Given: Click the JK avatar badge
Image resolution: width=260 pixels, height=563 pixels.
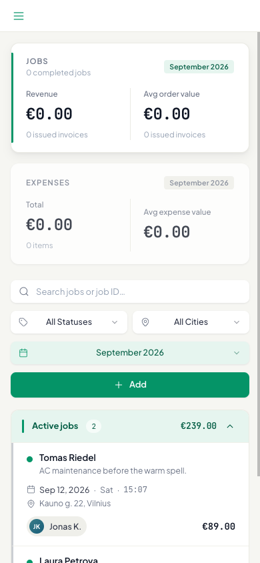Looking at the screenshot, I should [37, 526].
